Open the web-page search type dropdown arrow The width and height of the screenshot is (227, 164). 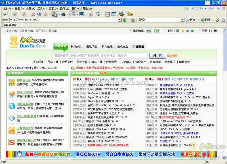[213, 20]
